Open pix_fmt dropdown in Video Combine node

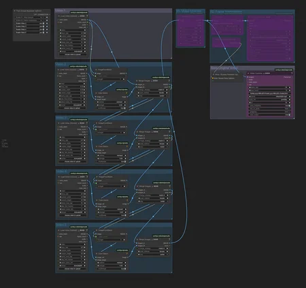pos(270,99)
